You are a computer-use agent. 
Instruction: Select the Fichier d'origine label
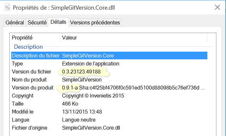[30, 128]
